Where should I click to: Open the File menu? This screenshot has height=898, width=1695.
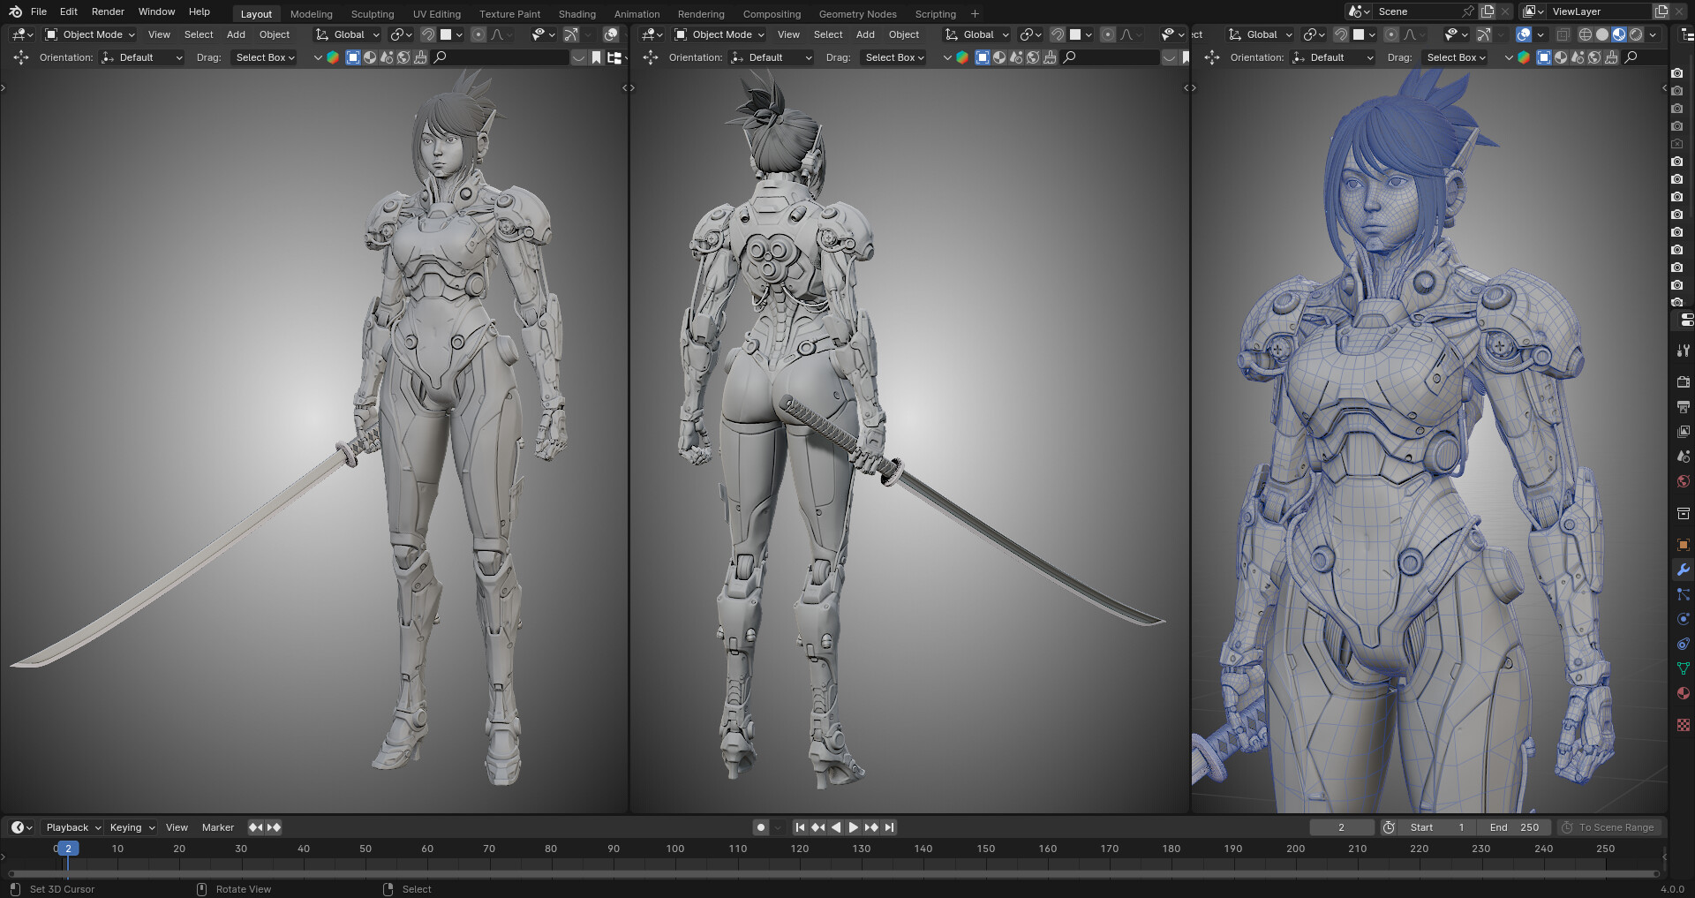[x=38, y=11]
